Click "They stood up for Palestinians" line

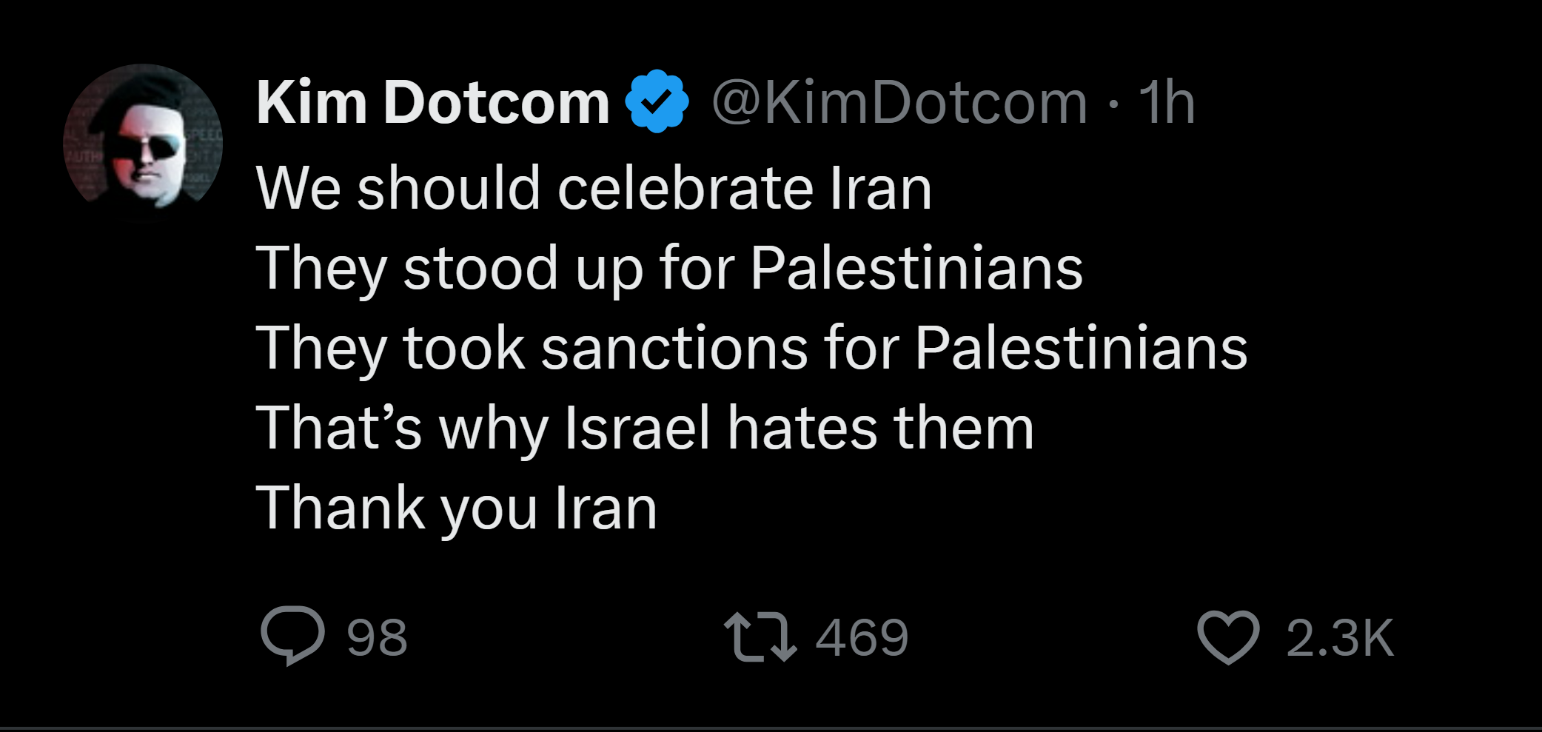click(x=669, y=268)
